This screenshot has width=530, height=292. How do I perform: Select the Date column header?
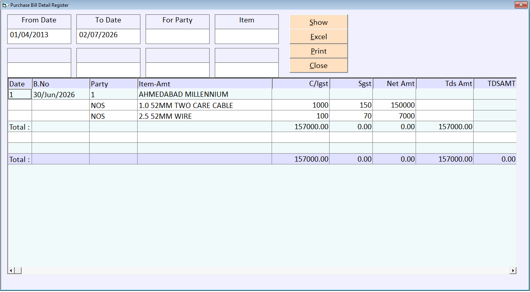click(x=20, y=84)
